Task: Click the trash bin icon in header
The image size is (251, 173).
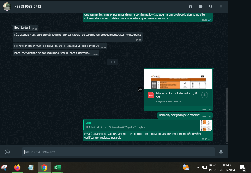Action: coord(190,7)
